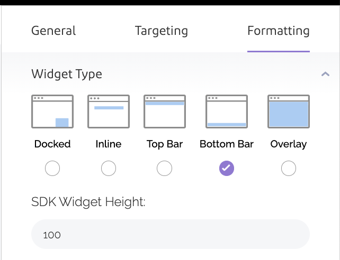
Task: Select the Overlay radio button
Action: (x=289, y=169)
